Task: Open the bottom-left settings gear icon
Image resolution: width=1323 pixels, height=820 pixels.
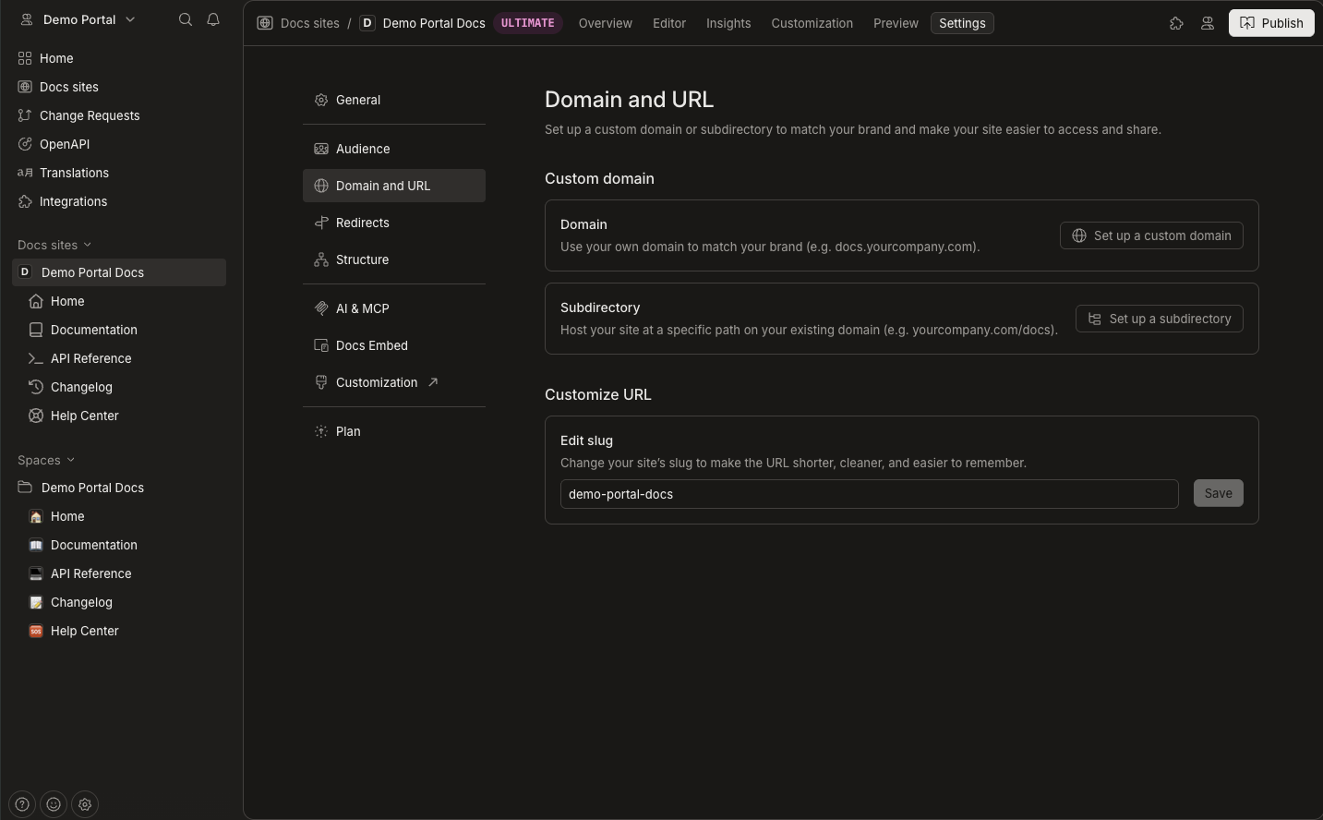Action: coord(85,804)
